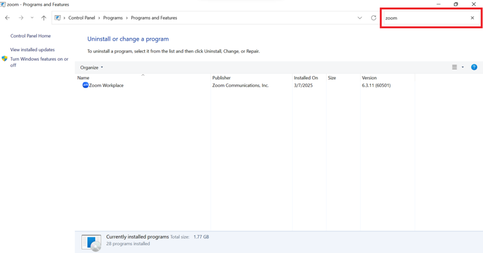Click the Windows features shield icon
Viewport: 483px width, 253px height.
click(x=5, y=59)
